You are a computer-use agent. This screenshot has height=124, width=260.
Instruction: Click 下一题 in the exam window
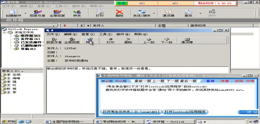[x=172, y=81]
